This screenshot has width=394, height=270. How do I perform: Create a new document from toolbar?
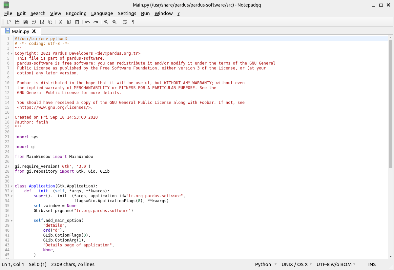(x=9, y=22)
